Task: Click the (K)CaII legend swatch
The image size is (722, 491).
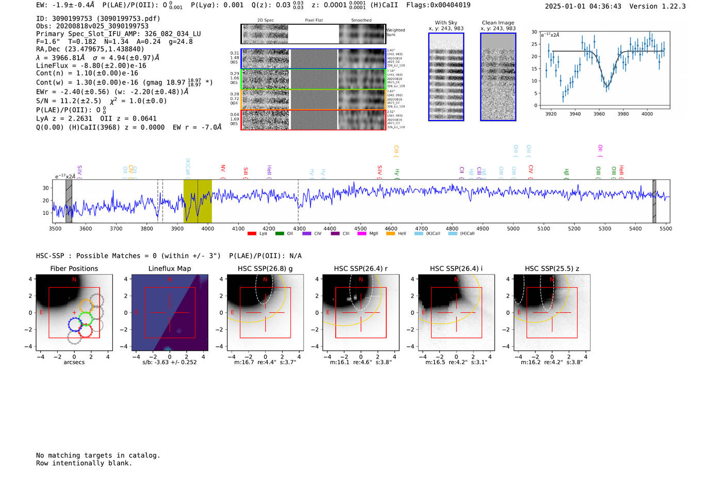Action: click(419, 233)
